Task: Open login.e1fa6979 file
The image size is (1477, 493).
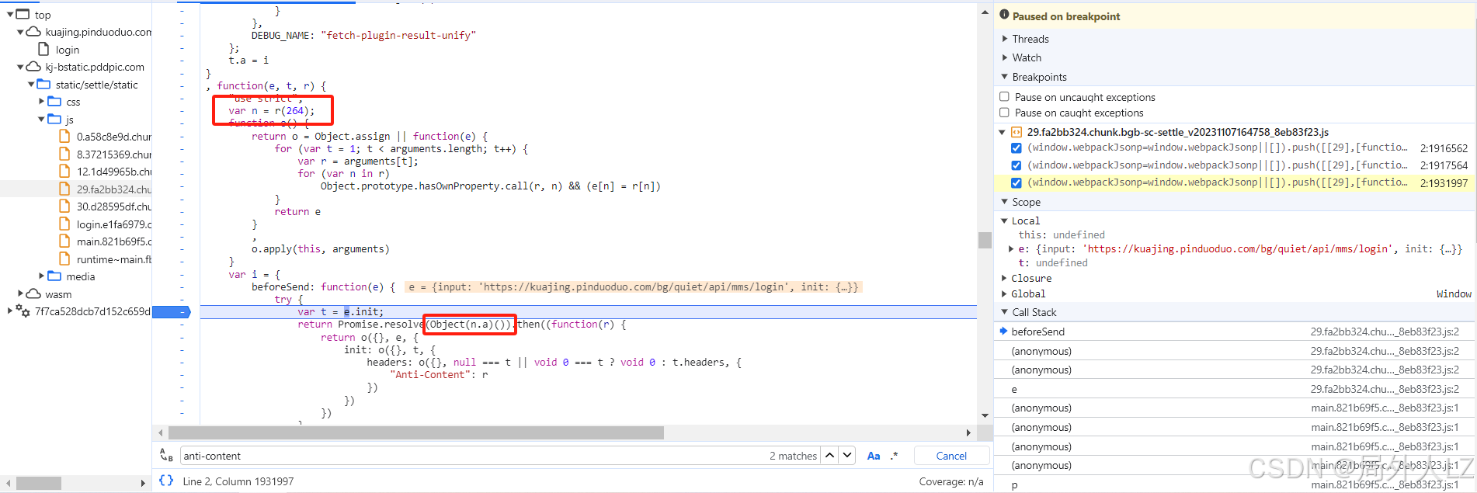Action: coord(113,224)
